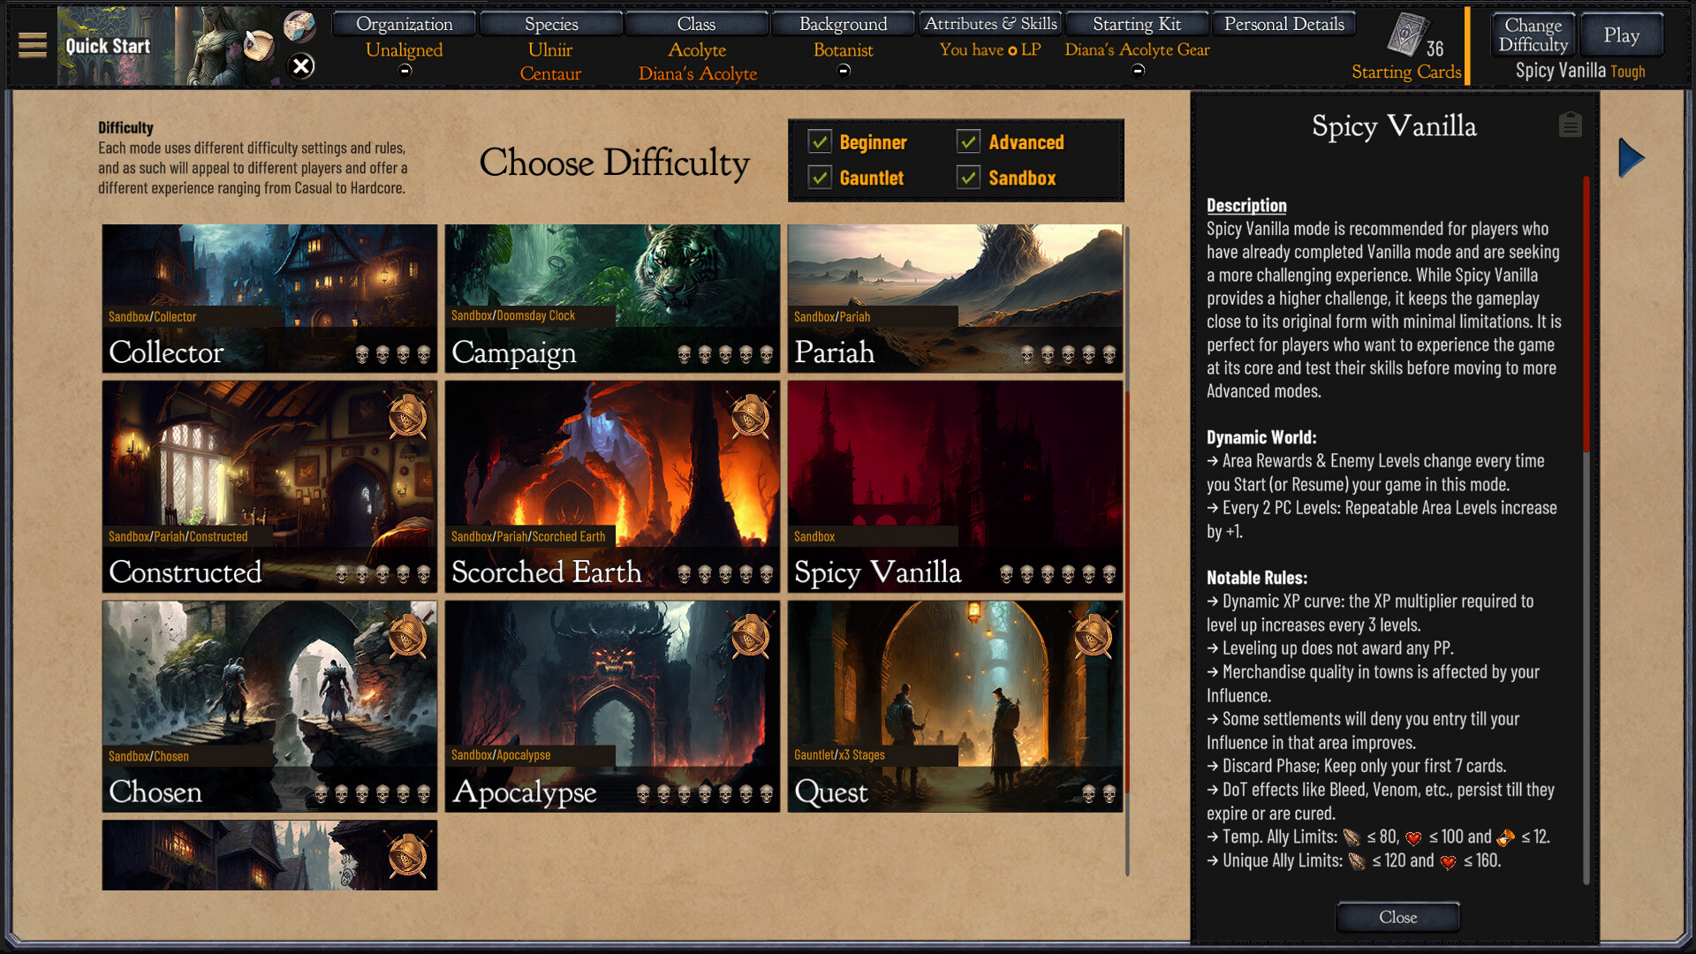
Task: Switch to the Attributes & Skills tab
Action: (x=989, y=22)
